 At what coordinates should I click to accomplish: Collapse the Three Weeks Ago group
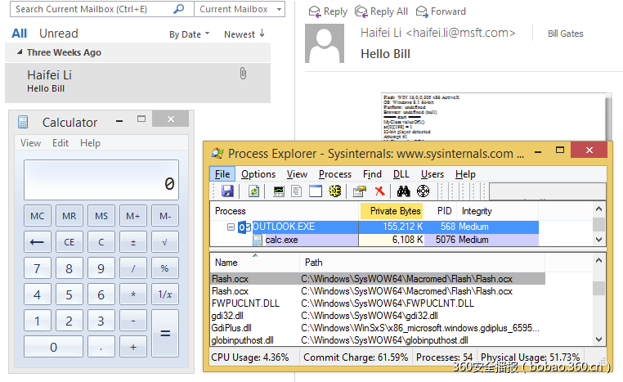(20, 52)
